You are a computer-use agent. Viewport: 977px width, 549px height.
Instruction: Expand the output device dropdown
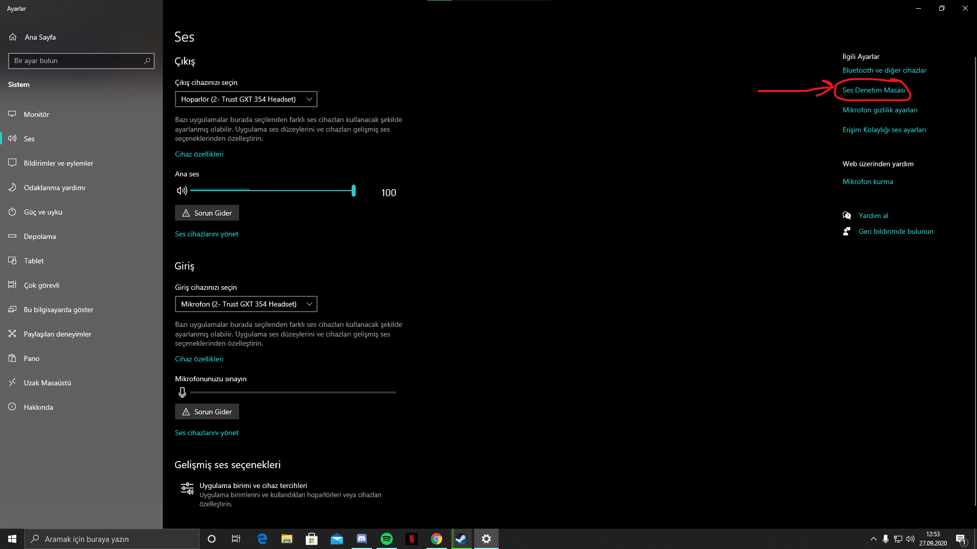246,99
